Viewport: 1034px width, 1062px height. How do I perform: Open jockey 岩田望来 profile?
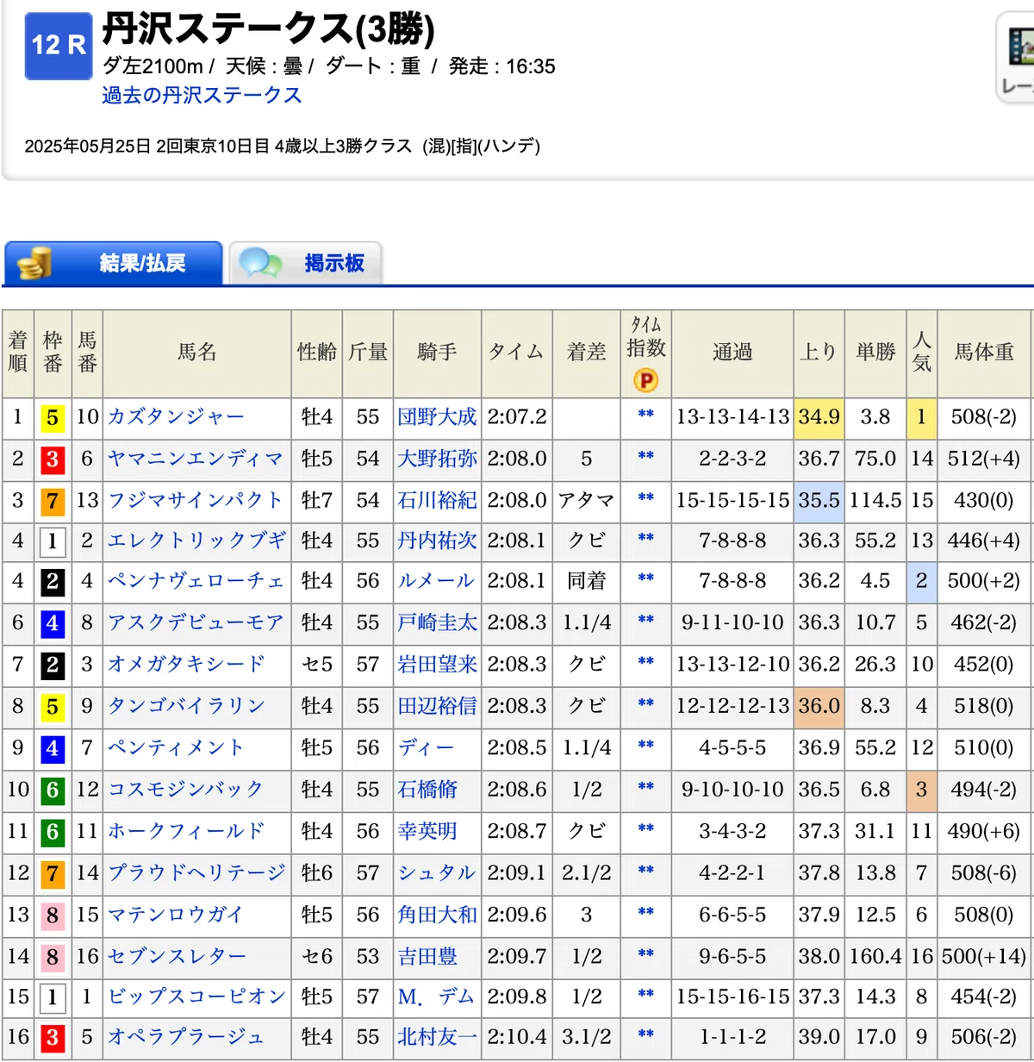click(x=437, y=664)
